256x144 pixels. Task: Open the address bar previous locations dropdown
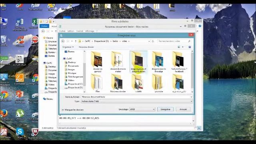[149, 41]
